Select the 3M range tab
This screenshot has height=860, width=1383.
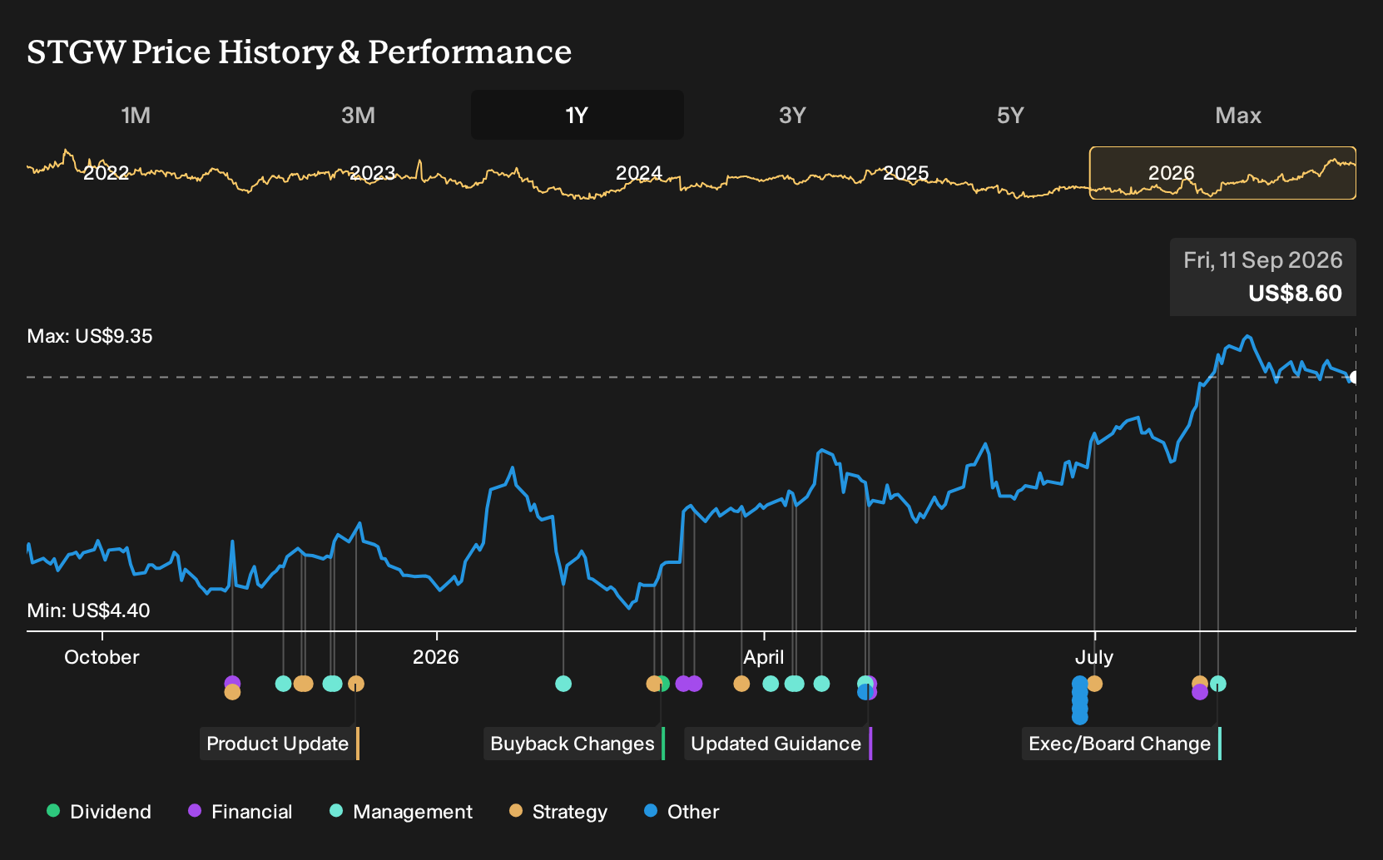(x=358, y=115)
